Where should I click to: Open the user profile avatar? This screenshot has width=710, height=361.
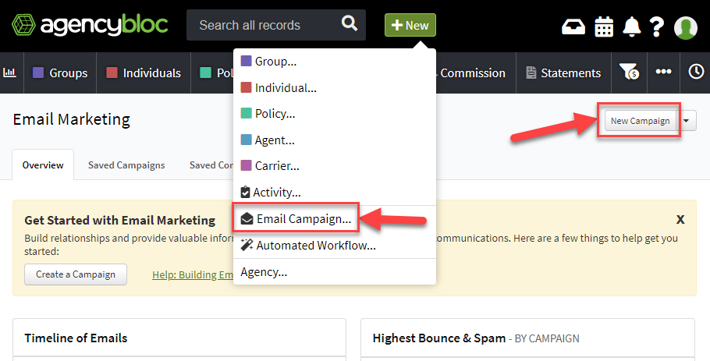point(686,27)
